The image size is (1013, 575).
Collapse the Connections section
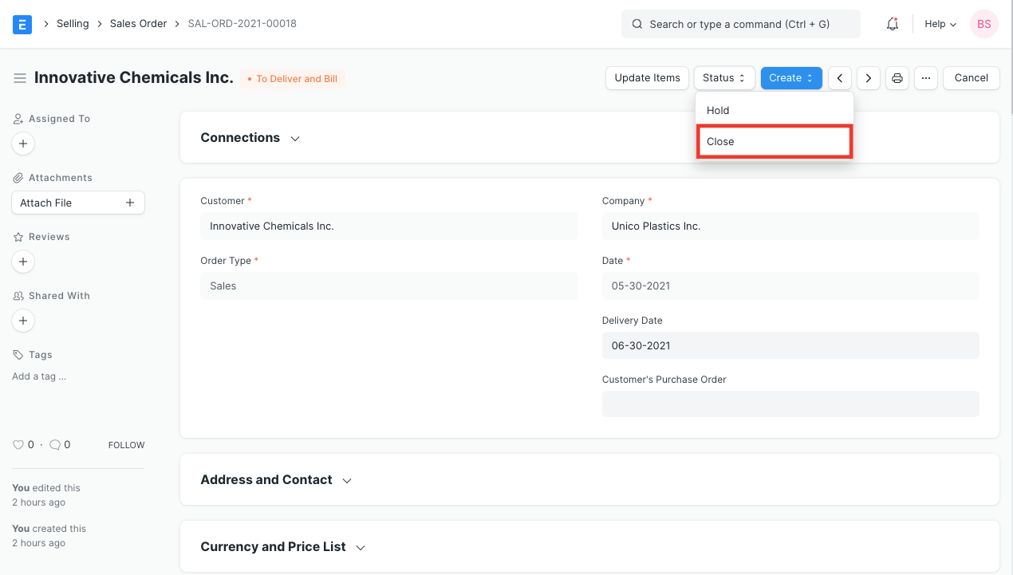click(x=294, y=137)
